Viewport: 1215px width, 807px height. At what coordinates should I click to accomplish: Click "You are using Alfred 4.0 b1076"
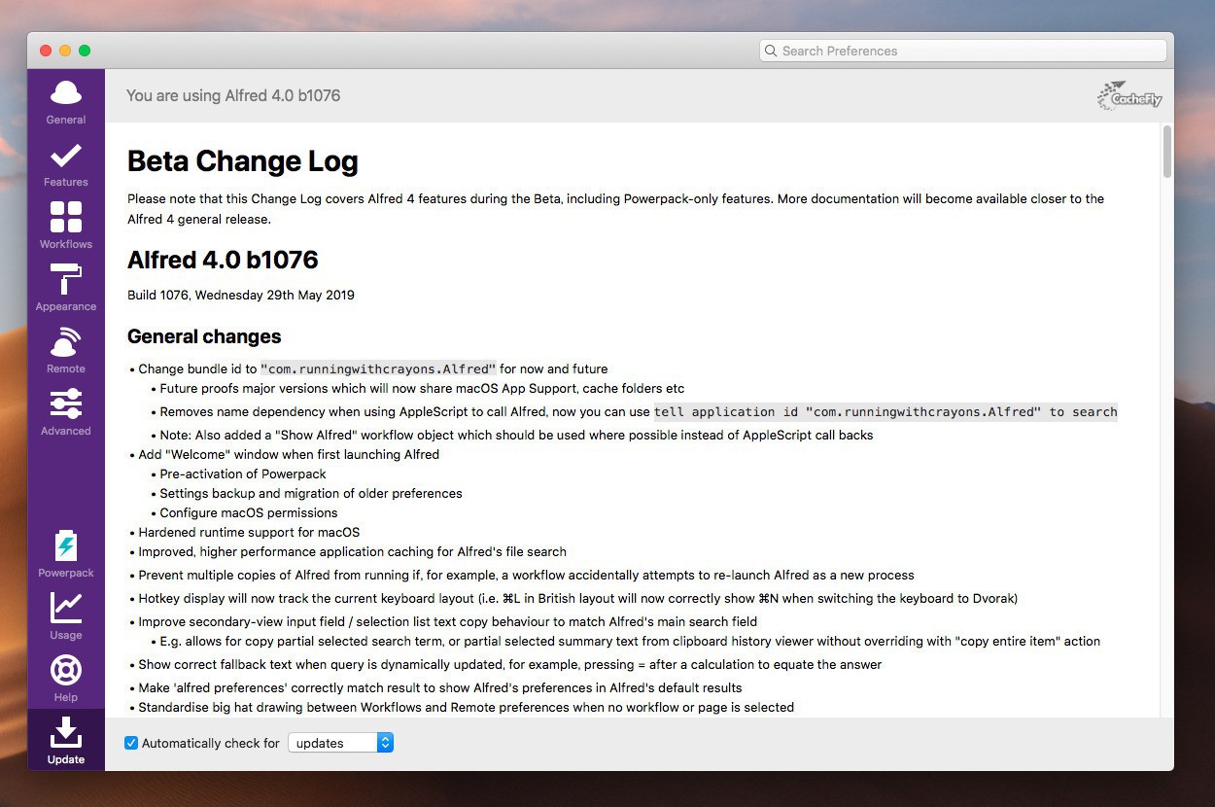(x=233, y=95)
